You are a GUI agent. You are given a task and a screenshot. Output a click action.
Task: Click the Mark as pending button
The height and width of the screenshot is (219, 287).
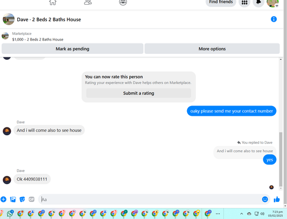(72, 49)
